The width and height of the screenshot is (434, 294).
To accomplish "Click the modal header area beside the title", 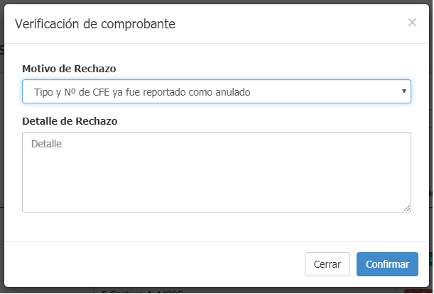I will tap(291, 24).
